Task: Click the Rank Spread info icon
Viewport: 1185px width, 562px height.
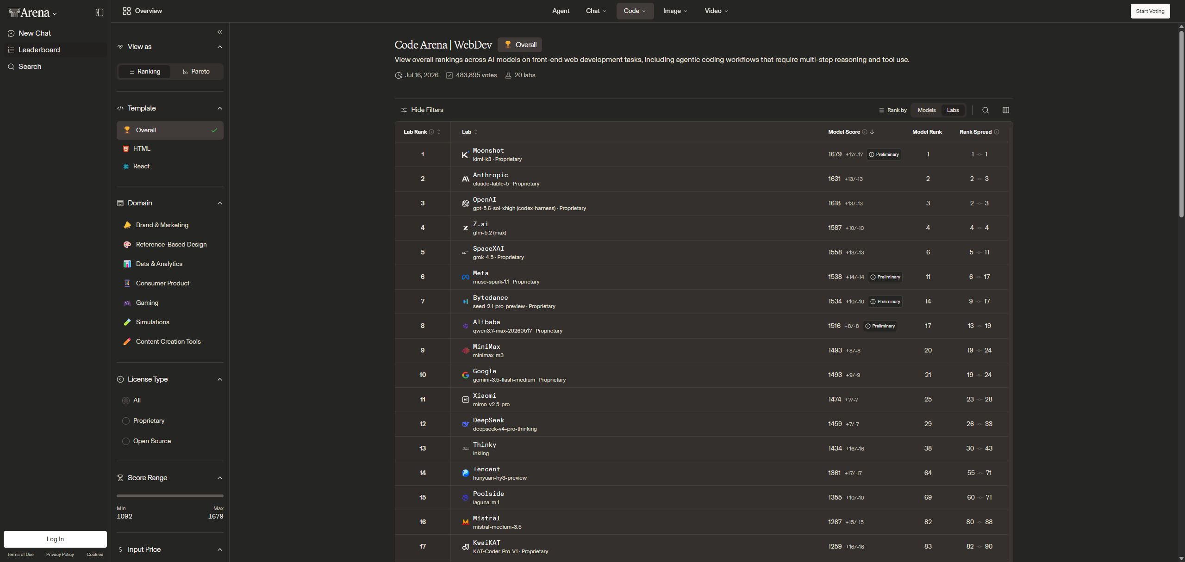Action: pos(997,132)
